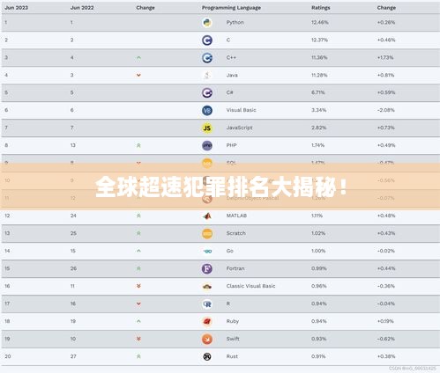Click the Visual Basic VB icon
Viewport: 440px width, 373px height.
pyautogui.click(x=207, y=111)
